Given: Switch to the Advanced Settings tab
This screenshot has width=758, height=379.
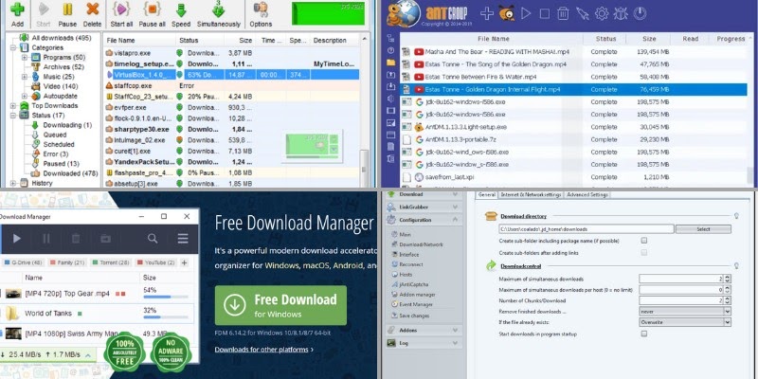Looking at the screenshot, I should pos(587,194).
